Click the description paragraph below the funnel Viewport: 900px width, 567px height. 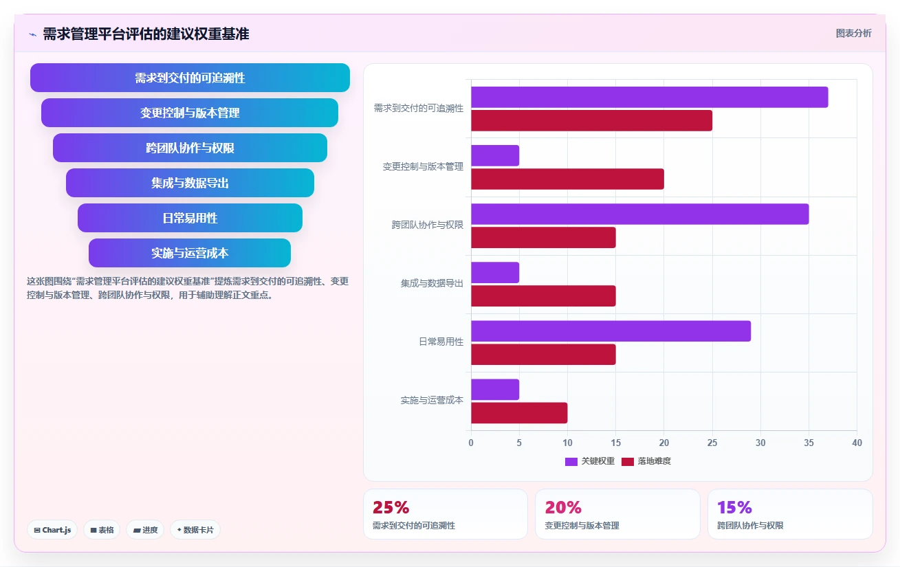tap(188, 289)
